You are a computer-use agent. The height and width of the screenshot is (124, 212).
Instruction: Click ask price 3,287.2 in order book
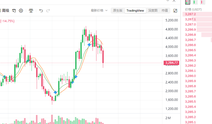[191, 14]
